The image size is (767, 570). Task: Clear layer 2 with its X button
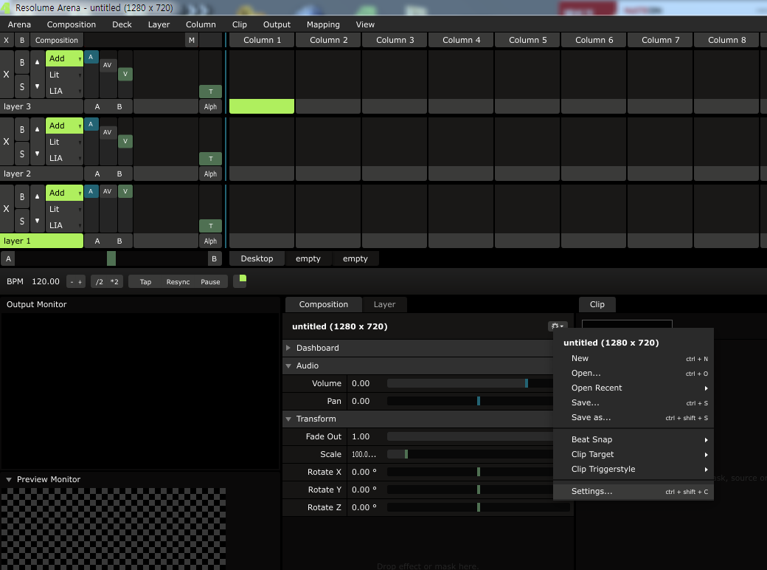tap(7, 142)
